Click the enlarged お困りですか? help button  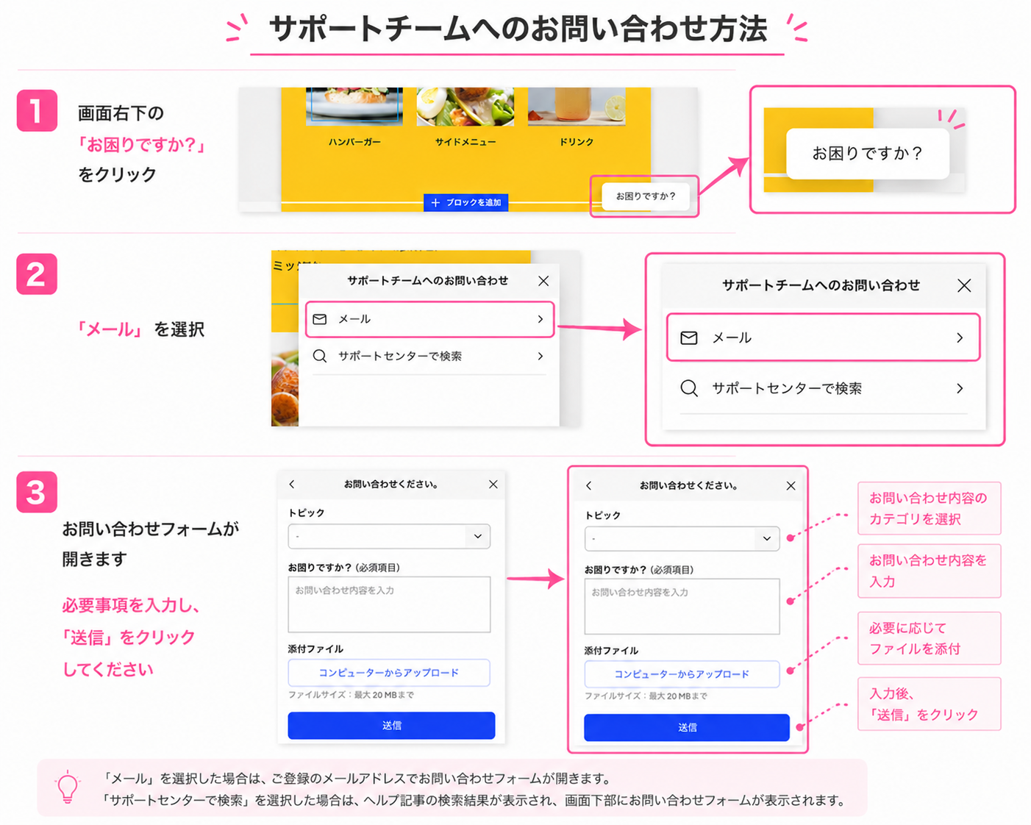[x=868, y=154]
